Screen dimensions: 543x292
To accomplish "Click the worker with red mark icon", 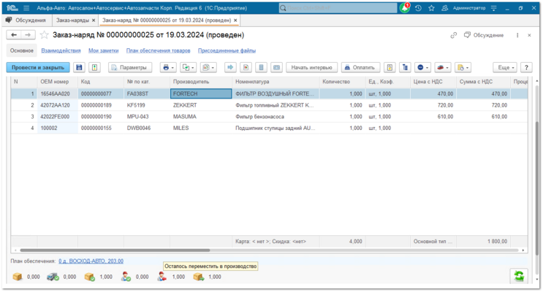I will click(x=162, y=277).
